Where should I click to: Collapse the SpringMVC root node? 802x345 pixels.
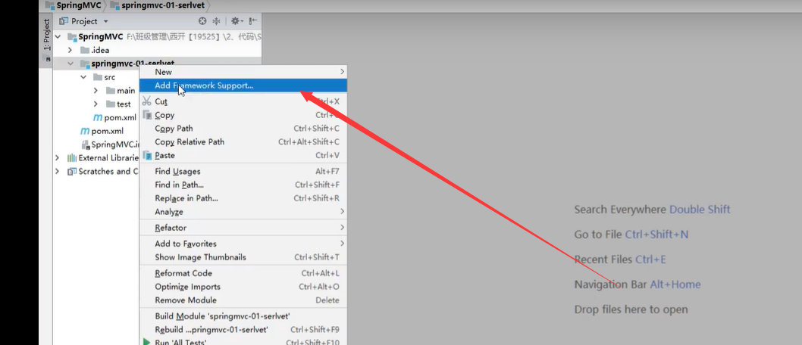(58, 37)
